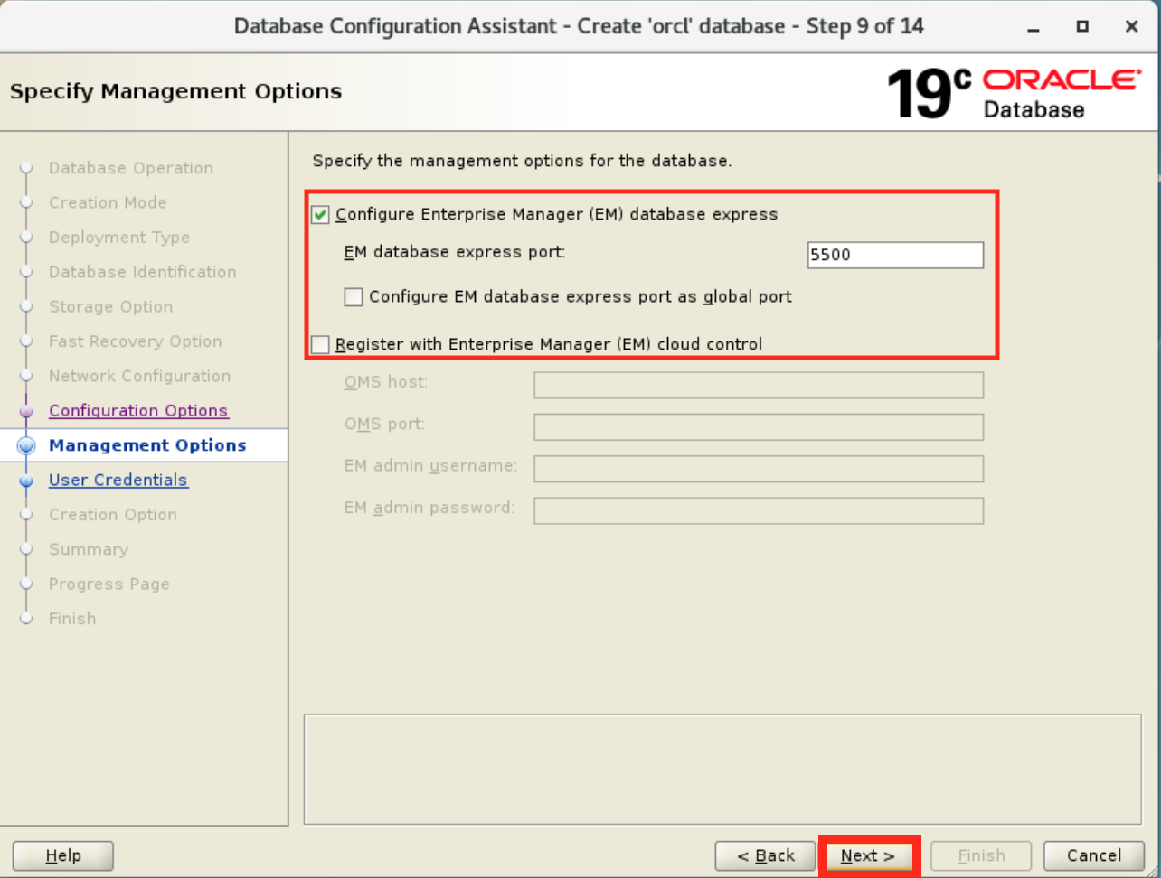The height and width of the screenshot is (878, 1161).
Task: Click the Creation Mode step
Action: (108, 202)
